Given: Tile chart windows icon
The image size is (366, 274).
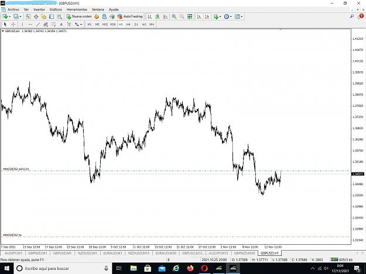Looking at the screenshot, I should tap(190, 16).
